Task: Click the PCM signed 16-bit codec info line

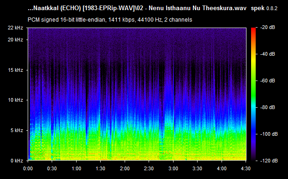Action: coord(110,20)
